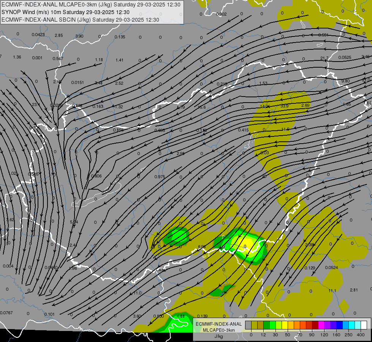The width and height of the screenshot is (372, 342).
Task: Click the map value 9.80
Action: click(345, 81)
